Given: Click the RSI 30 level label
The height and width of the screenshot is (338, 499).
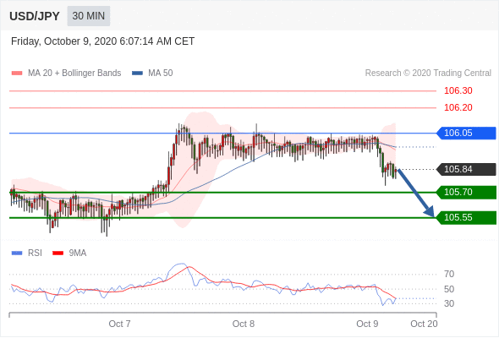Looking at the screenshot, I should pyautogui.click(x=449, y=303).
